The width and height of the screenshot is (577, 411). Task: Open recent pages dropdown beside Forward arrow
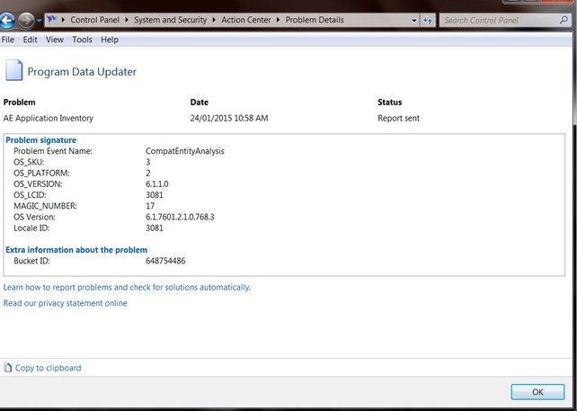pyautogui.click(x=39, y=21)
